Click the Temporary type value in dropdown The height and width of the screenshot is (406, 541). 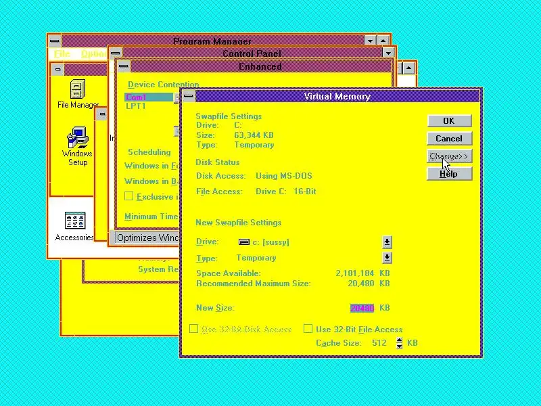[256, 258]
